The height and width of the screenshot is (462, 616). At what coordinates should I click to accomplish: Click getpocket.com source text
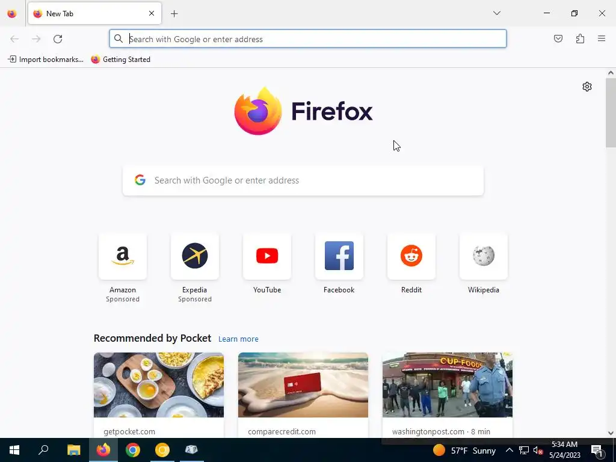tap(129, 431)
